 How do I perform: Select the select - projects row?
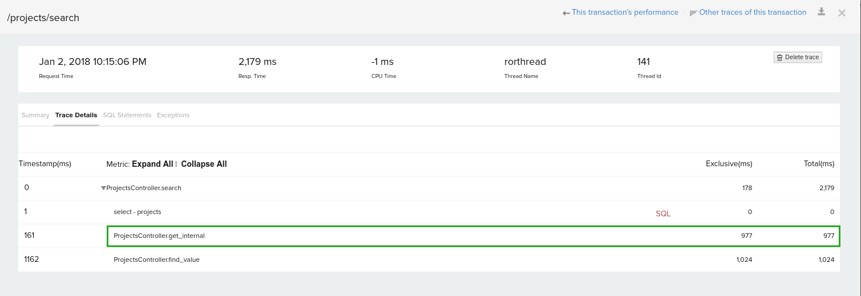138,212
